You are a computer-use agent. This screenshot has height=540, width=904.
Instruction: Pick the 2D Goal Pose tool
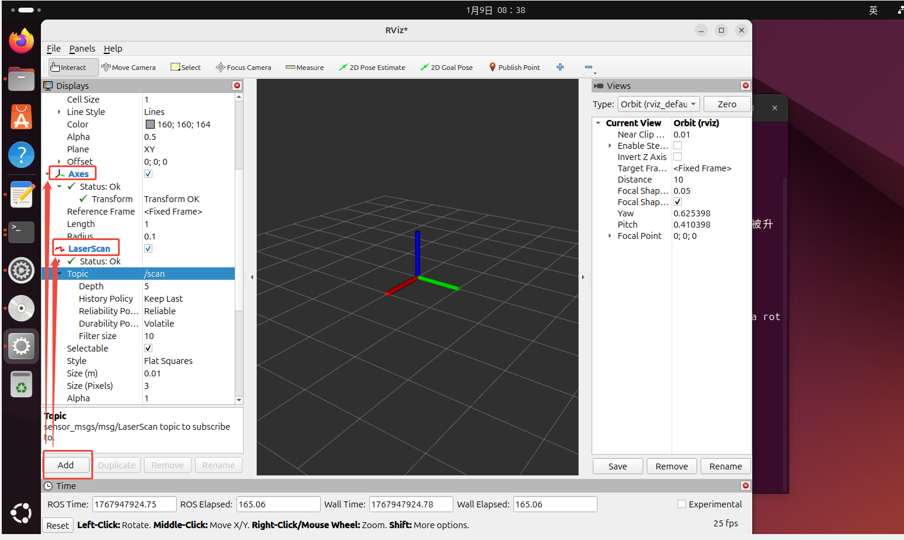pyautogui.click(x=446, y=68)
